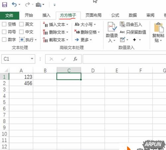Viewport: 166px width, 150px height.
Task: Open the Name Box dropdown arrow
Action: (x=32, y=59)
